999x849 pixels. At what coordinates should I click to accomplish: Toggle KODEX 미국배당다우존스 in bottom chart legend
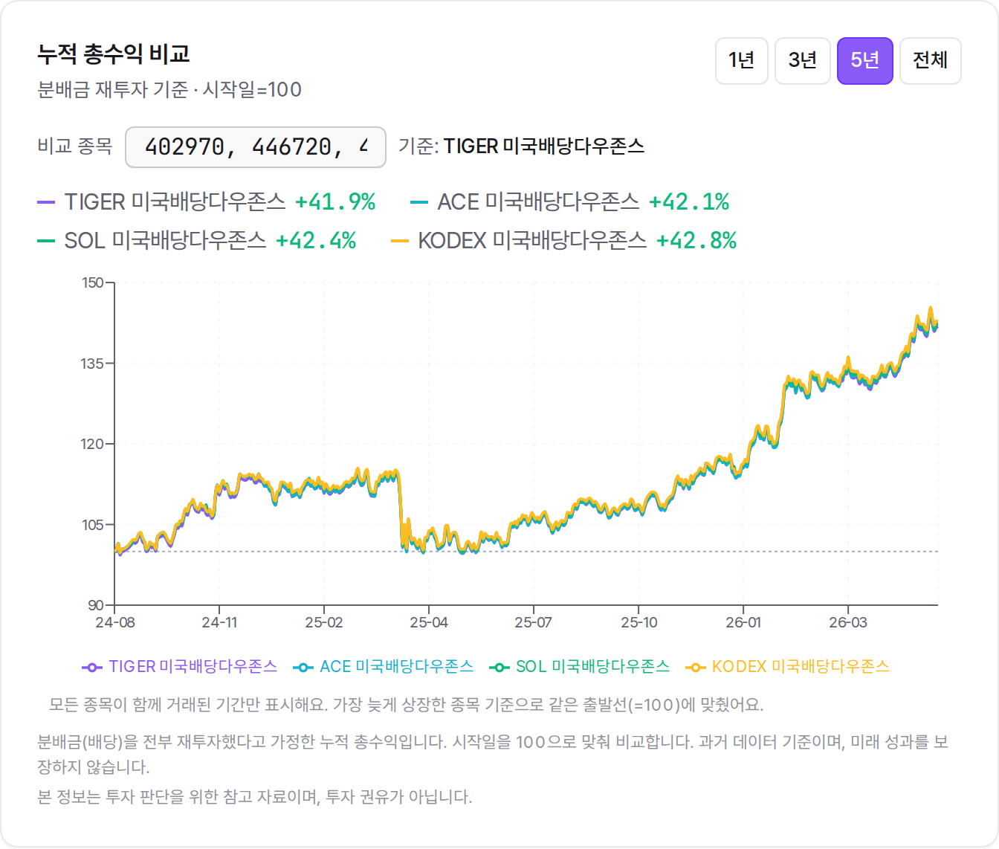click(x=787, y=667)
